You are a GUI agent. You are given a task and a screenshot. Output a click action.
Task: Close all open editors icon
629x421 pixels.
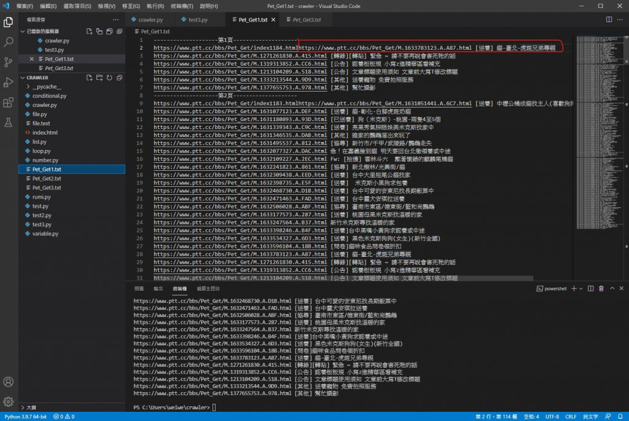coord(119,31)
